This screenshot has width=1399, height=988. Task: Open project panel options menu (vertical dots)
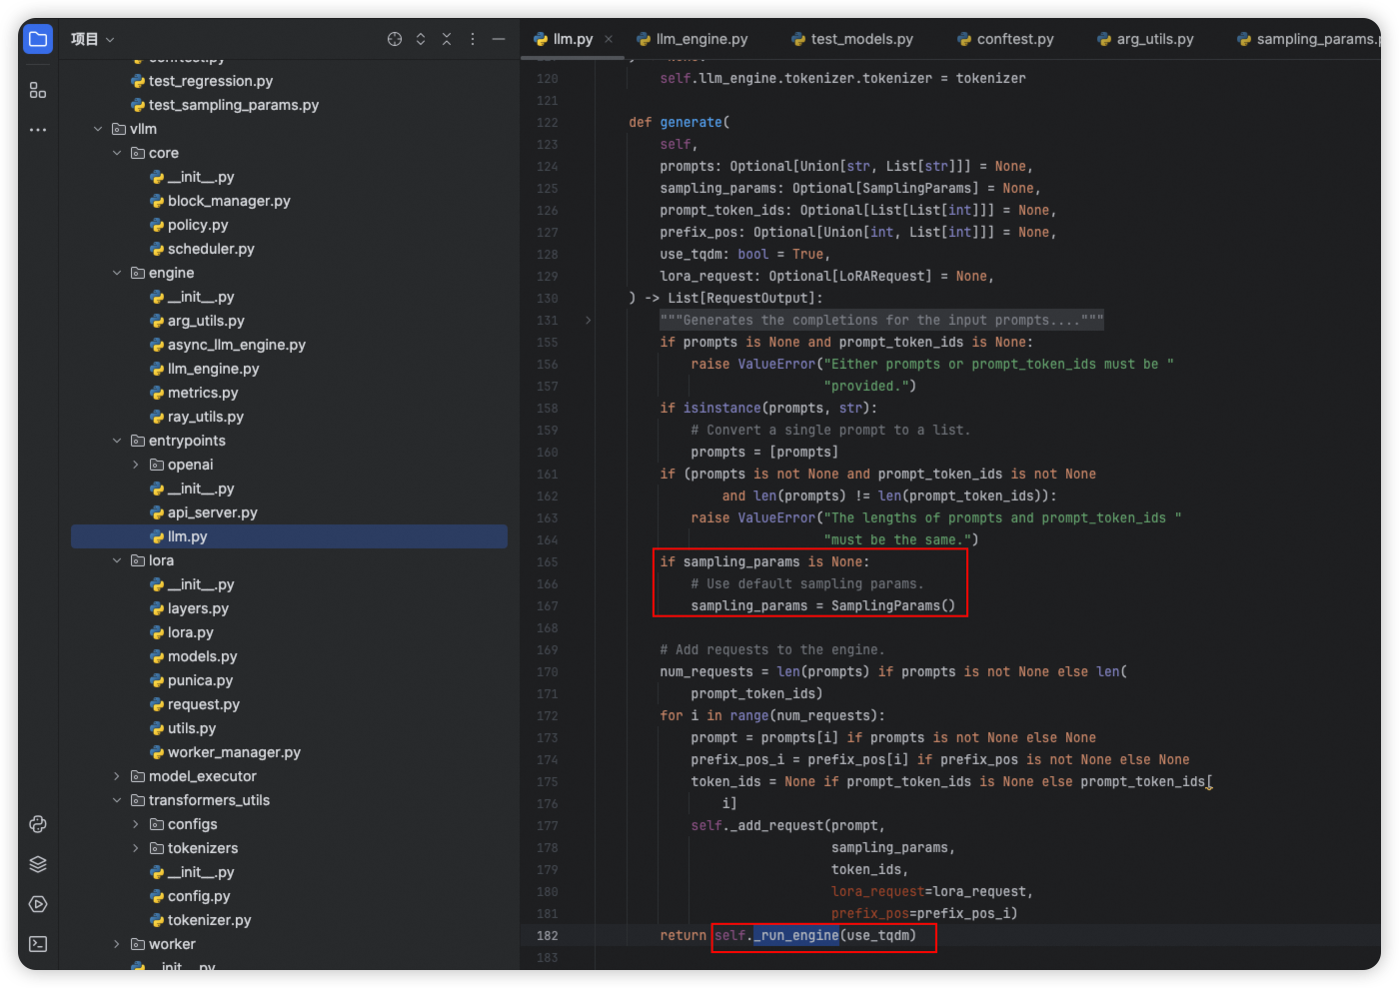(x=473, y=39)
